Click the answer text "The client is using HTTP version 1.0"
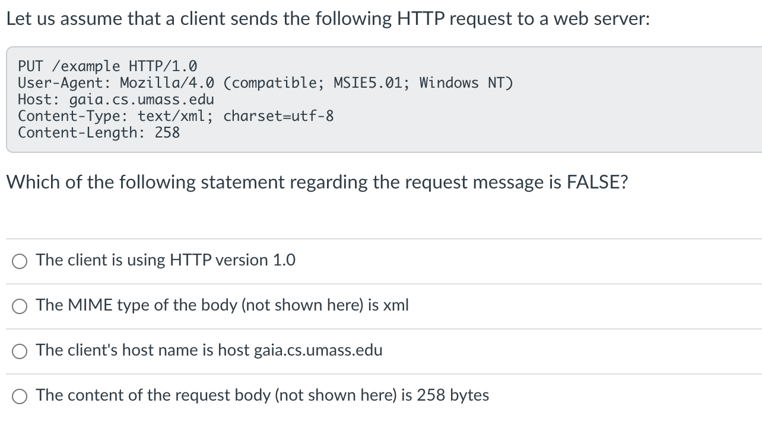Screen dimensions: 762x435 [x=166, y=260]
